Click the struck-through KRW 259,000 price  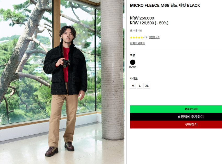point(142,18)
